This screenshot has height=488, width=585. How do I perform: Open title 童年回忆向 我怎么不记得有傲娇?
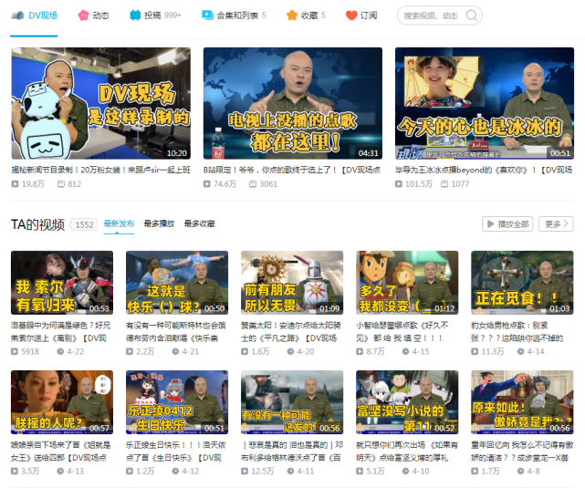pos(522,452)
